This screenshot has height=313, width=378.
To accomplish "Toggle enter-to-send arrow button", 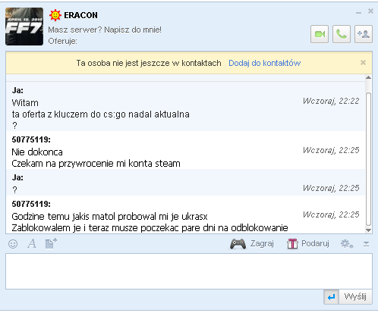I will (331, 297).
